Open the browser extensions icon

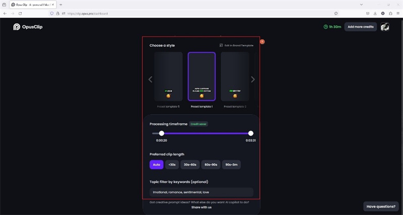click(x=390, y=14)
